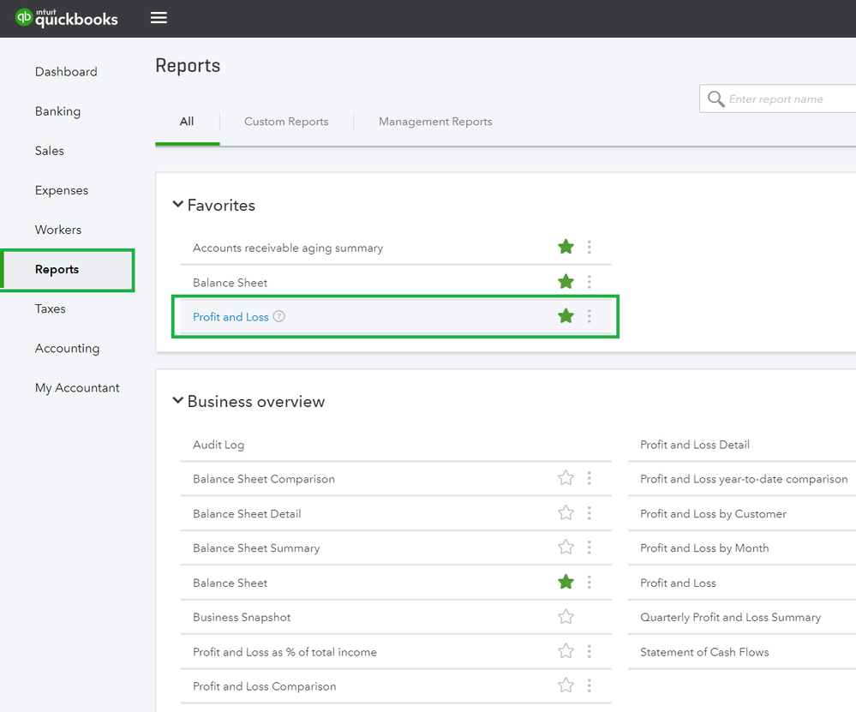Open the hamburger navigation menu
This screenshot has width=856, height=712.
point(159,17)
